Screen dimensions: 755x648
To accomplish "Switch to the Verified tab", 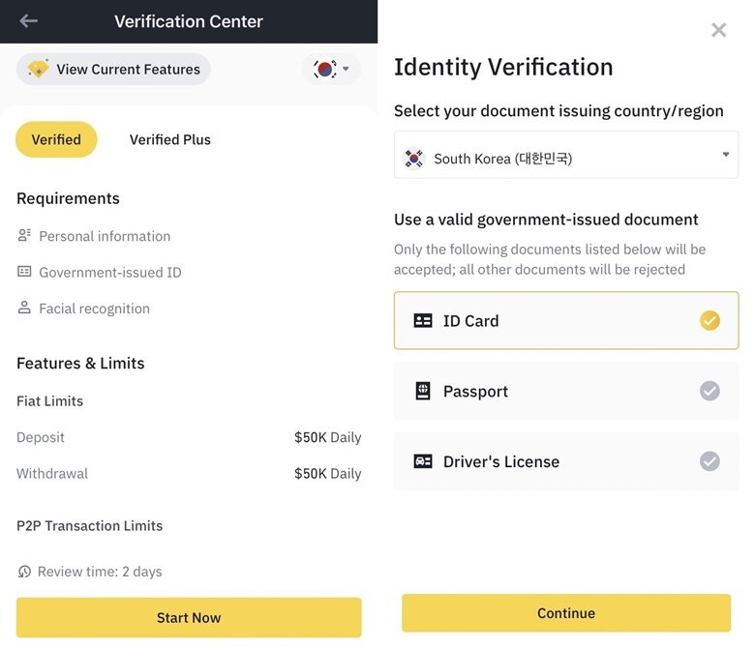I will coord(56,139).
